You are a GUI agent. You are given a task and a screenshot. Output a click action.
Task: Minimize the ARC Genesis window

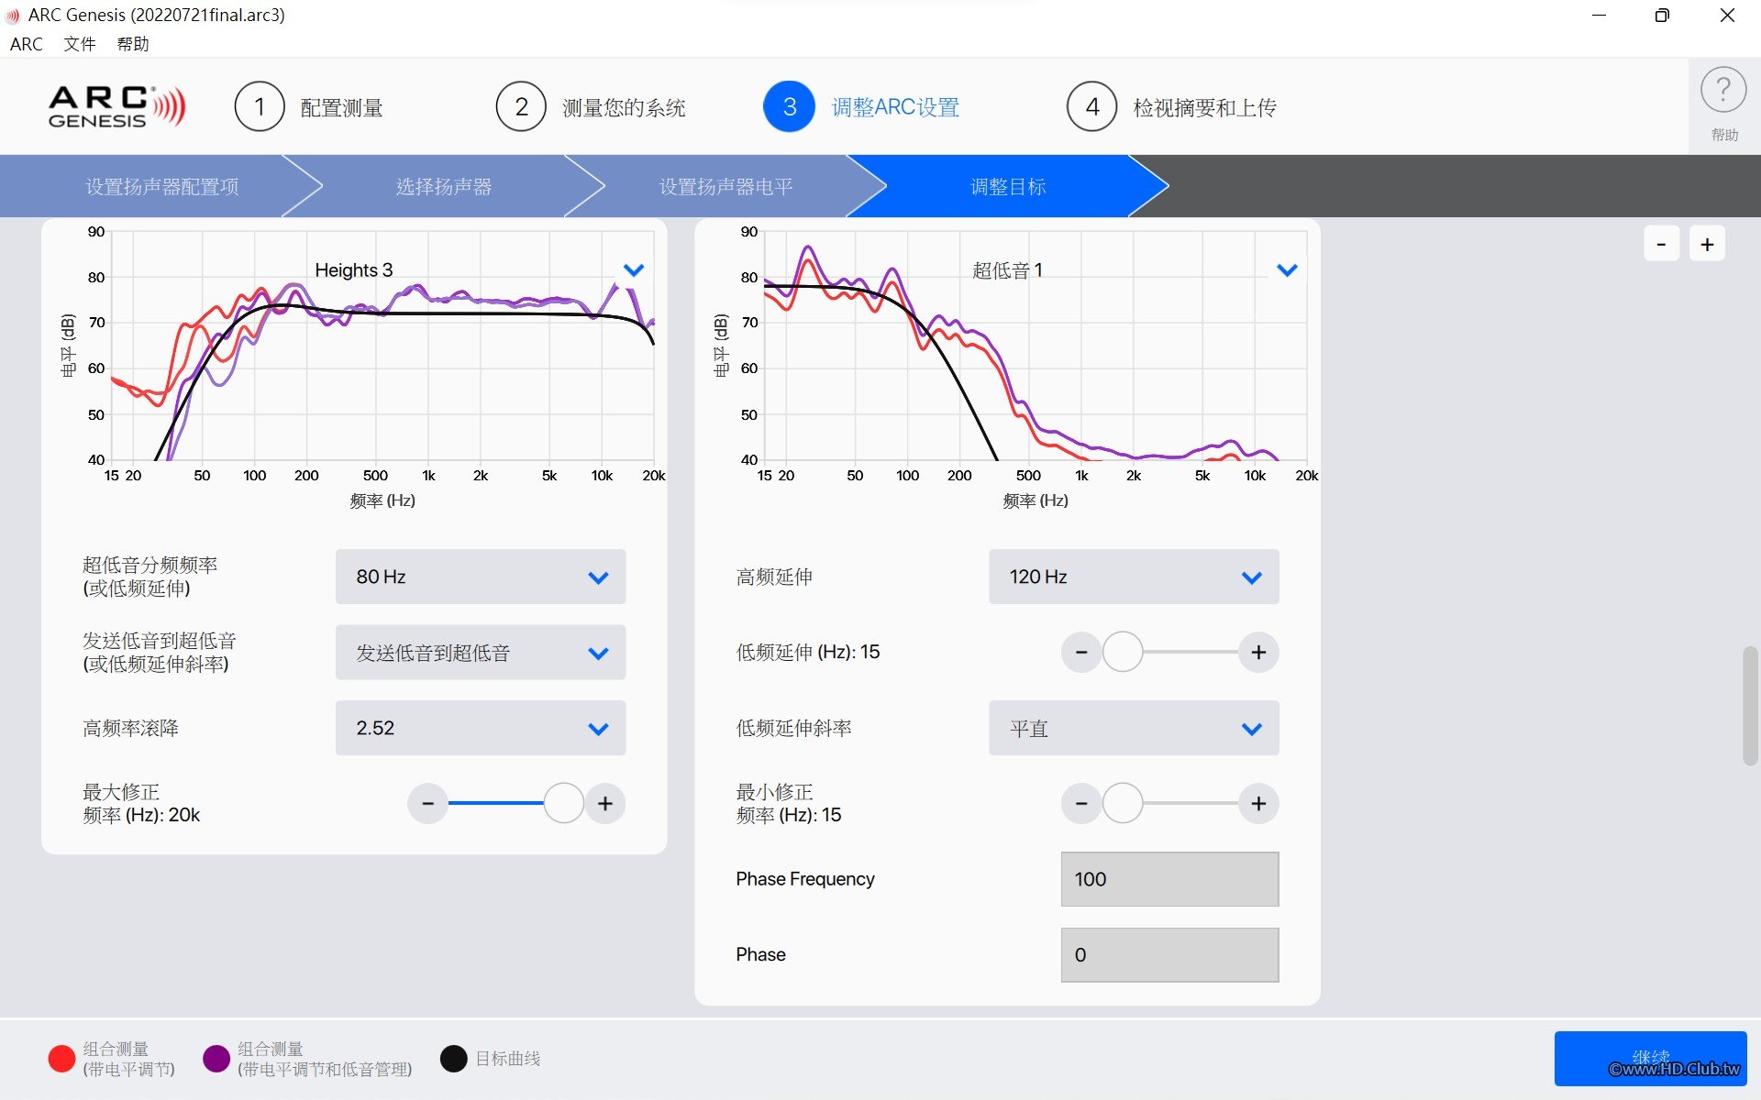pos(1599,16)
